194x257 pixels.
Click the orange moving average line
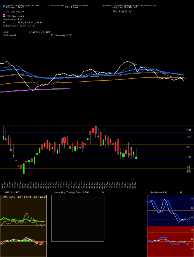(92, 81)
